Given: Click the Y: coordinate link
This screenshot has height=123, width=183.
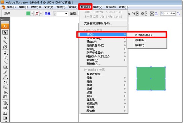Looking at the screenshot, I should point(178,14).
